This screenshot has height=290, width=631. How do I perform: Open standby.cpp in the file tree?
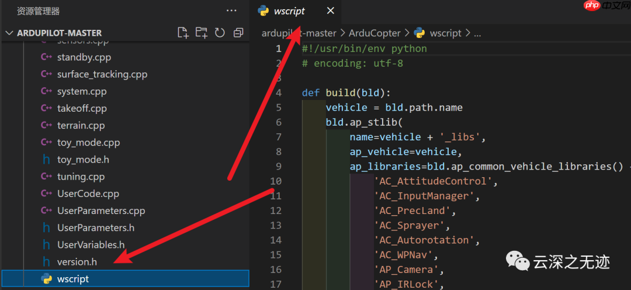[84, 57]
